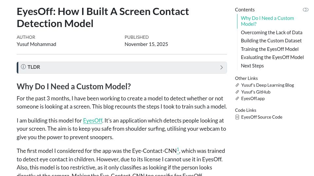
Task: Click the AUTHOR label
Action: coord(26,37)
